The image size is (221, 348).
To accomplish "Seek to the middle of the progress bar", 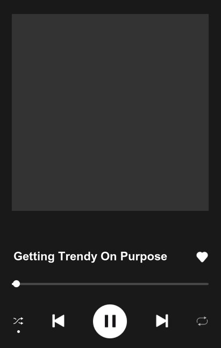I will [110, 284].
